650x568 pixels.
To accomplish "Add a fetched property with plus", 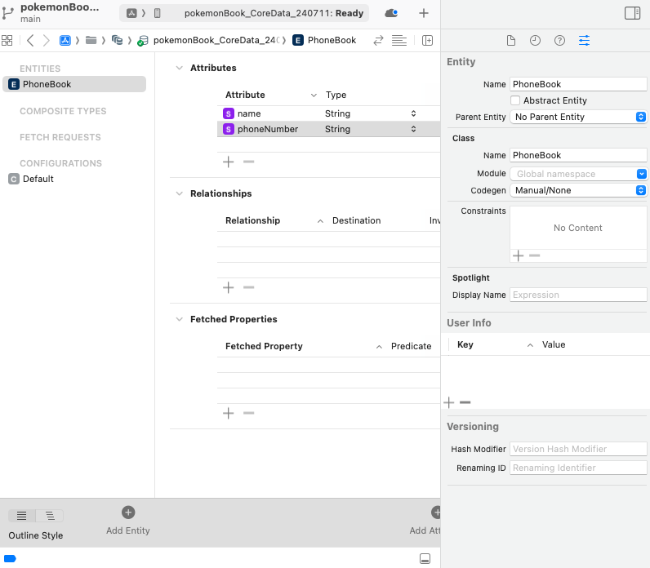I will tap(229, 413).
